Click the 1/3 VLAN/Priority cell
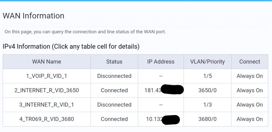The height and width of the screenshot is (132, 272). point(207,105)
